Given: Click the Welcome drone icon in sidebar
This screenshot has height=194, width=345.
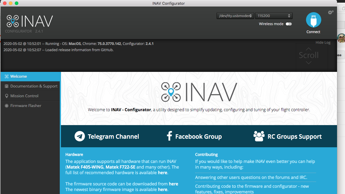Looking at the screenshot, I should [7, 76].
